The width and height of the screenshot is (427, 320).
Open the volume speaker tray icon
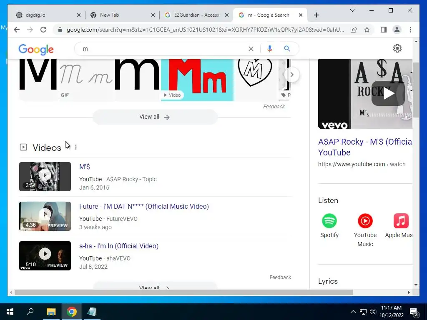pos(373,312)
